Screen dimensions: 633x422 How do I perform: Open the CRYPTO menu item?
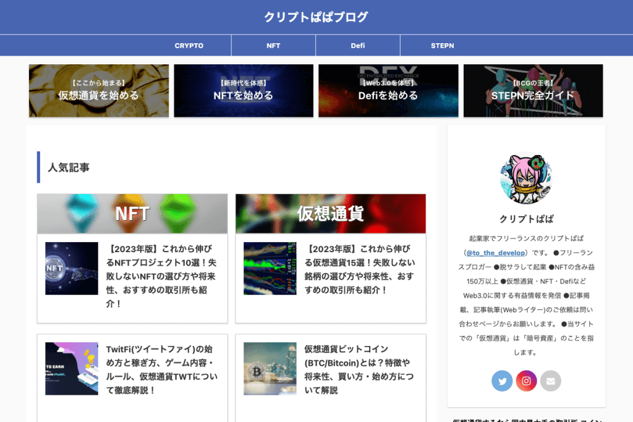[x=189, y=46]
